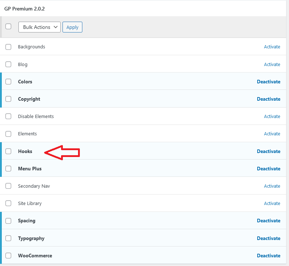Click the Disable Elements module name
The image size is (289, 266).
(36, 116)
